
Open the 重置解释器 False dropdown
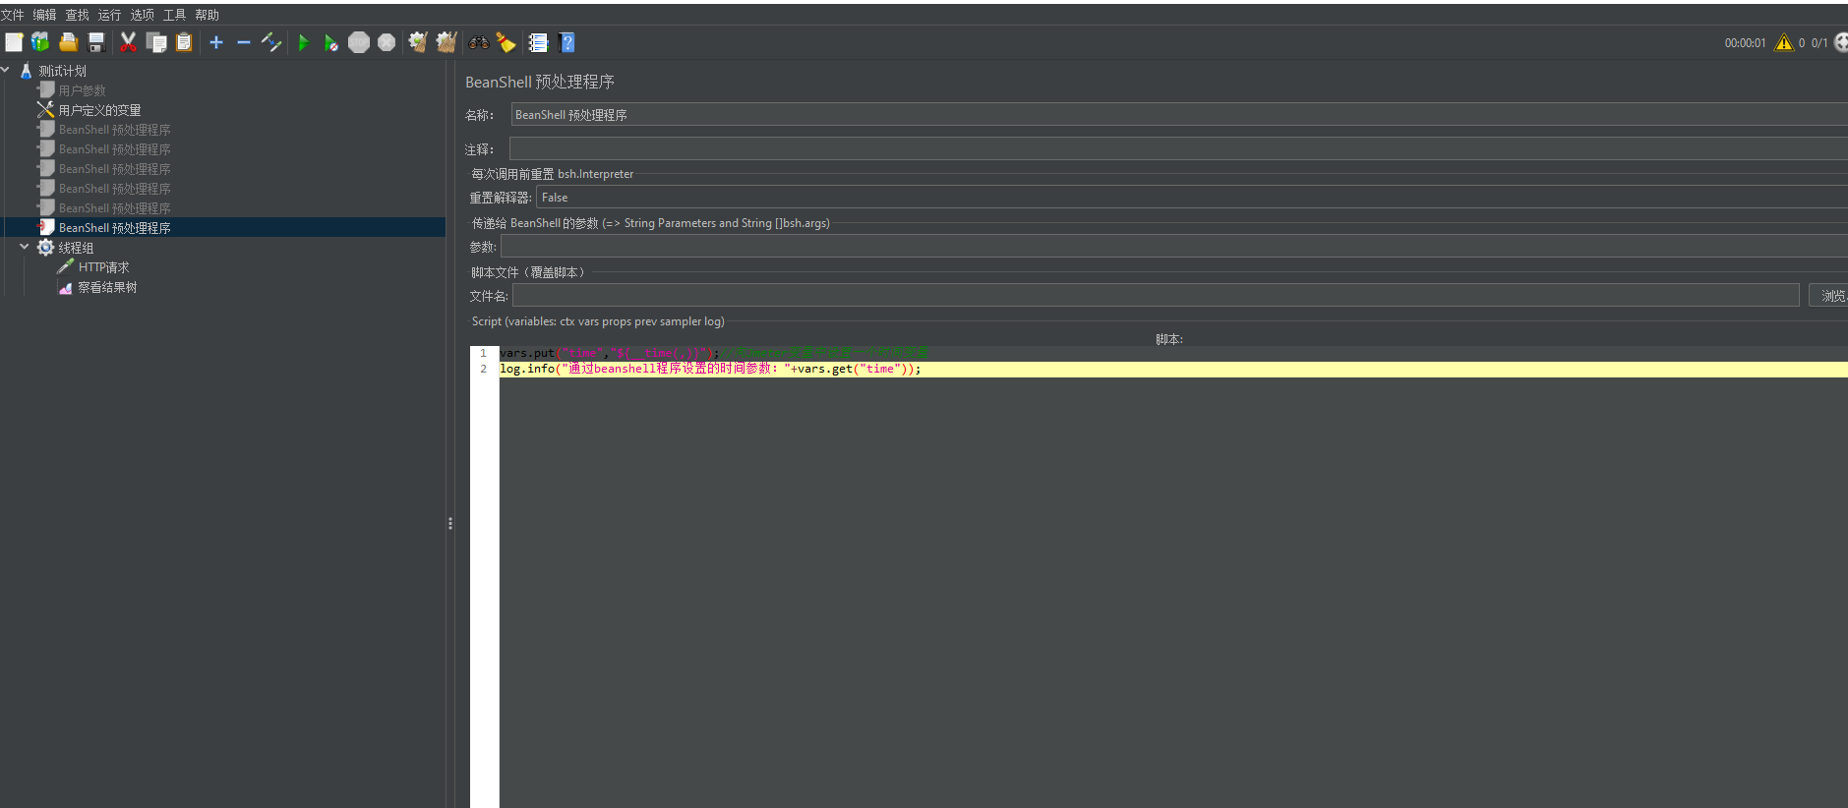coord(1192,198)
